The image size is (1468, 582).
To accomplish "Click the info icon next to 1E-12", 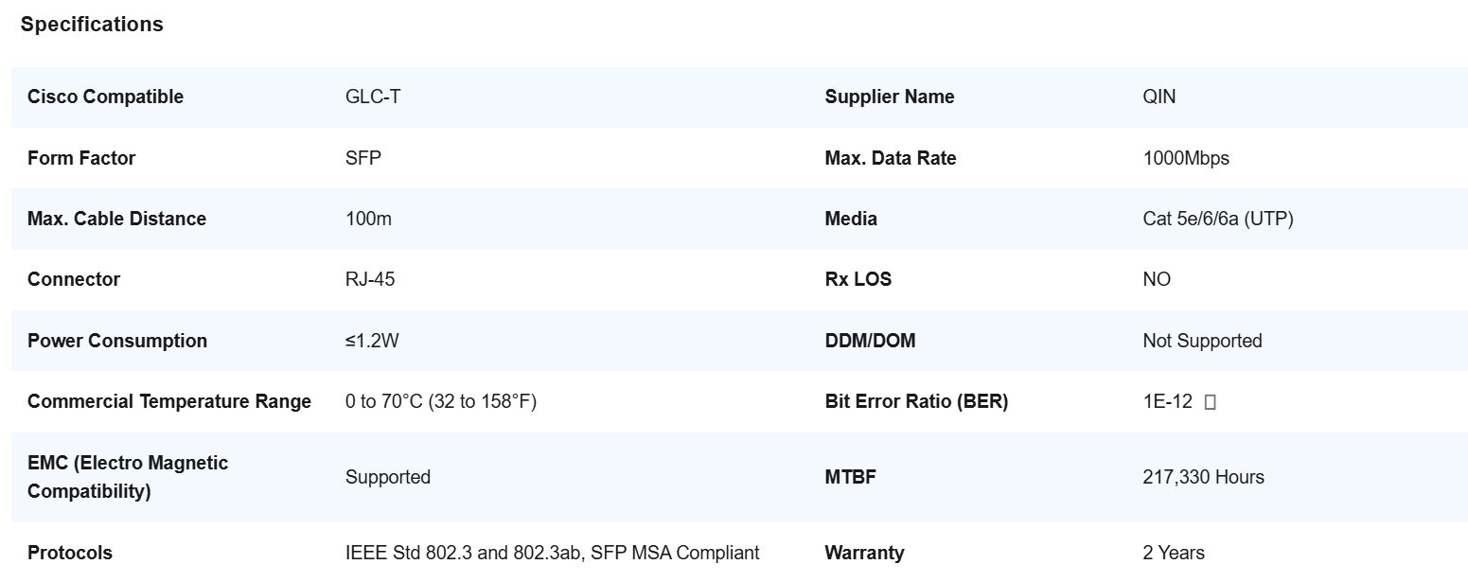I will point(1210,402).
